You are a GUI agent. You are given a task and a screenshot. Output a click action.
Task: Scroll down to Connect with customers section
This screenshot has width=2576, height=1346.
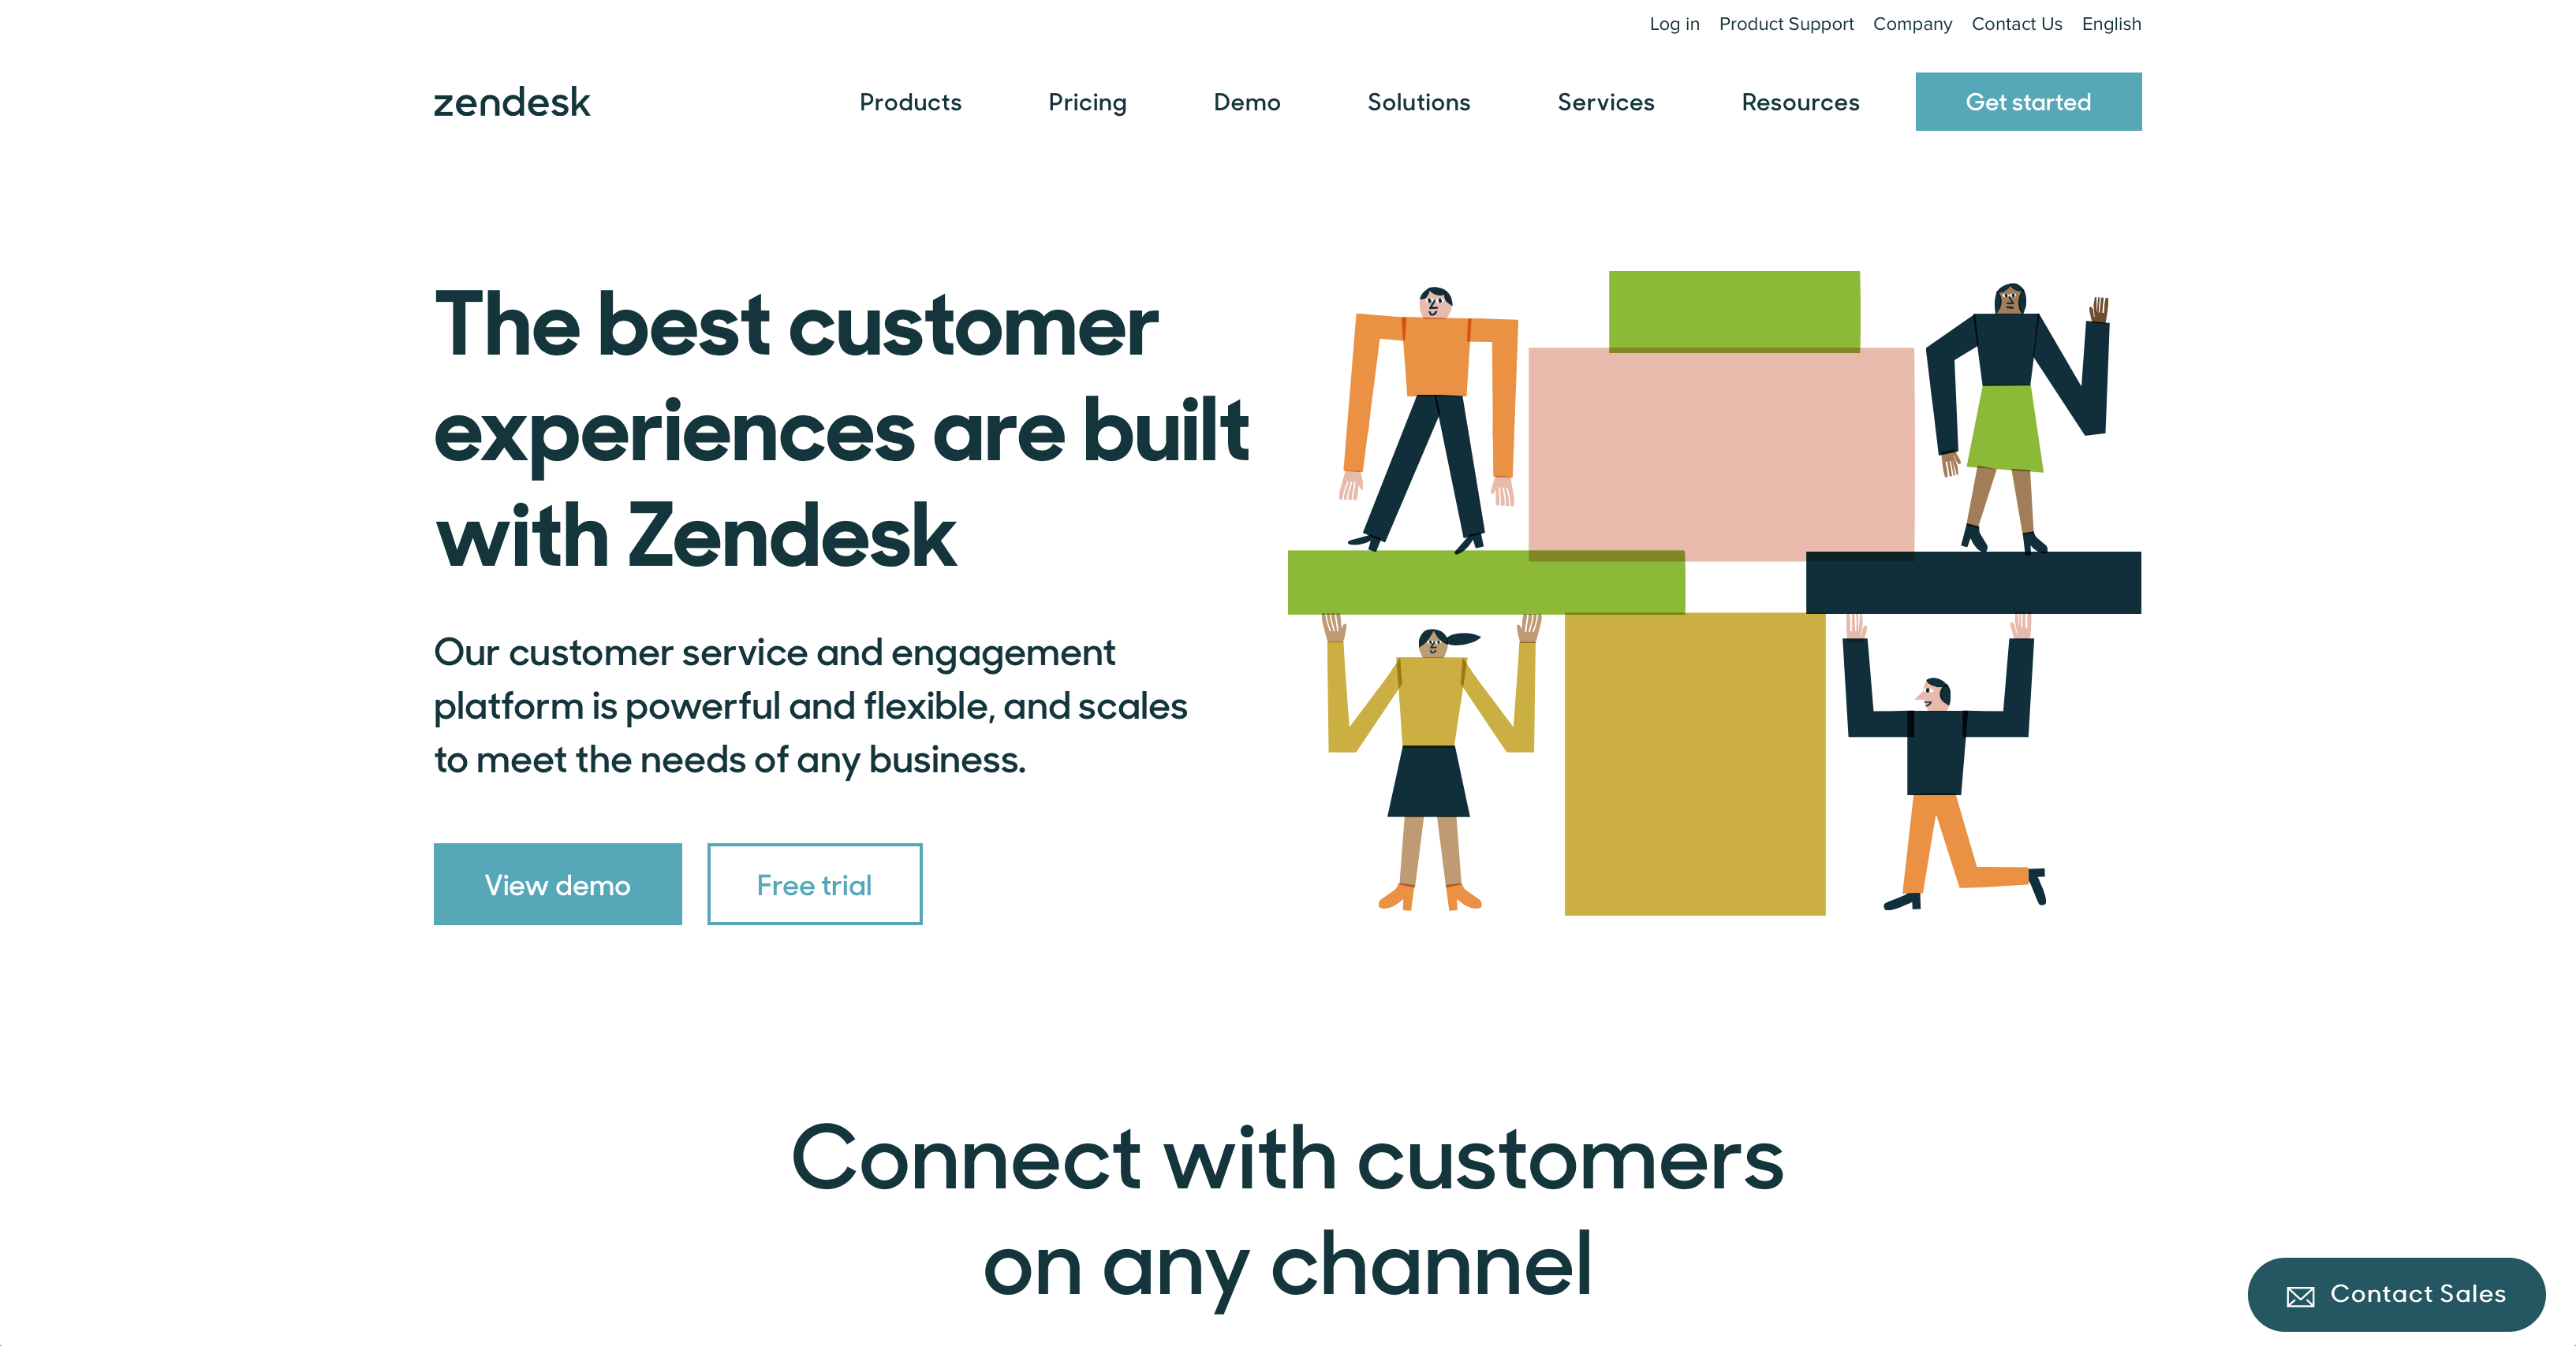click(1288, 1208)
